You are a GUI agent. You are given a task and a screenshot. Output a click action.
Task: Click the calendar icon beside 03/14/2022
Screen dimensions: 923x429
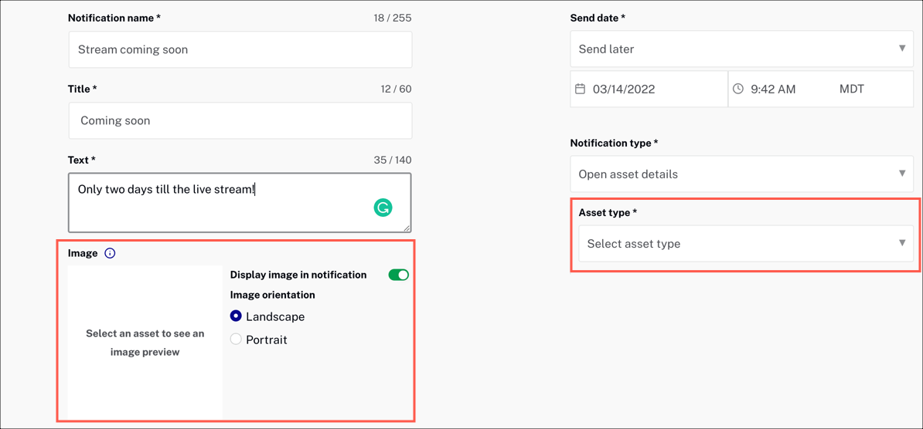coord(580,90)
